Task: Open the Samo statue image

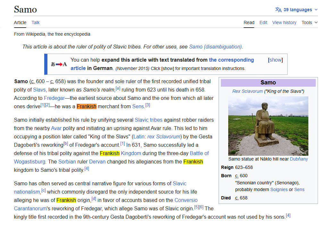Action: (x=268, y=126)
